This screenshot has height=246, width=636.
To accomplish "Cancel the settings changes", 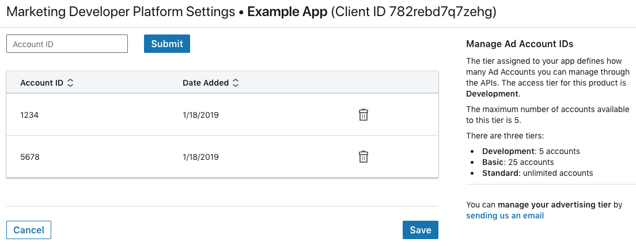I will tap(29, 230).
